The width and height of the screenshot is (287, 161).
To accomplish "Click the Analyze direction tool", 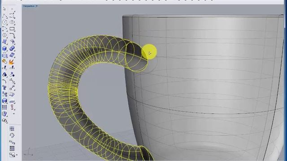I will pos(12,101).
